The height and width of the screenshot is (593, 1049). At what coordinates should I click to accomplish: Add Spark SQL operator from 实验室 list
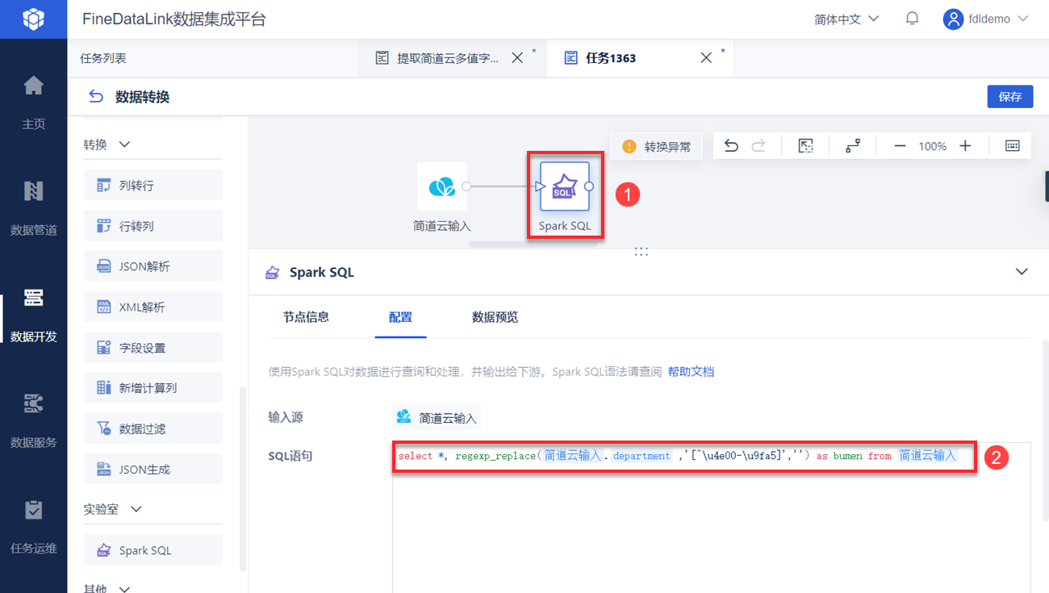[x=153, y=550]
